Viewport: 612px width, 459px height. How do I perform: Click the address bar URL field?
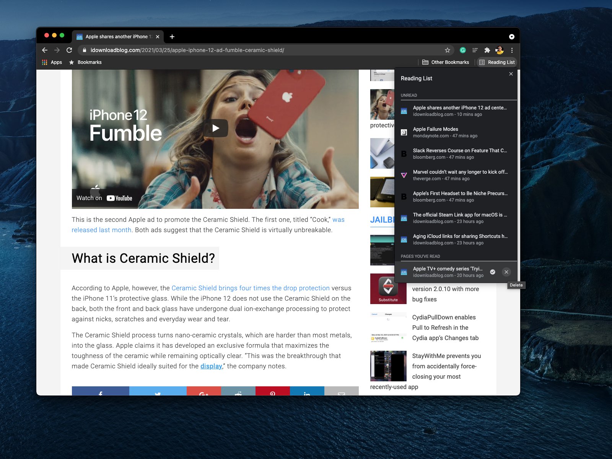tap(266, 50)
